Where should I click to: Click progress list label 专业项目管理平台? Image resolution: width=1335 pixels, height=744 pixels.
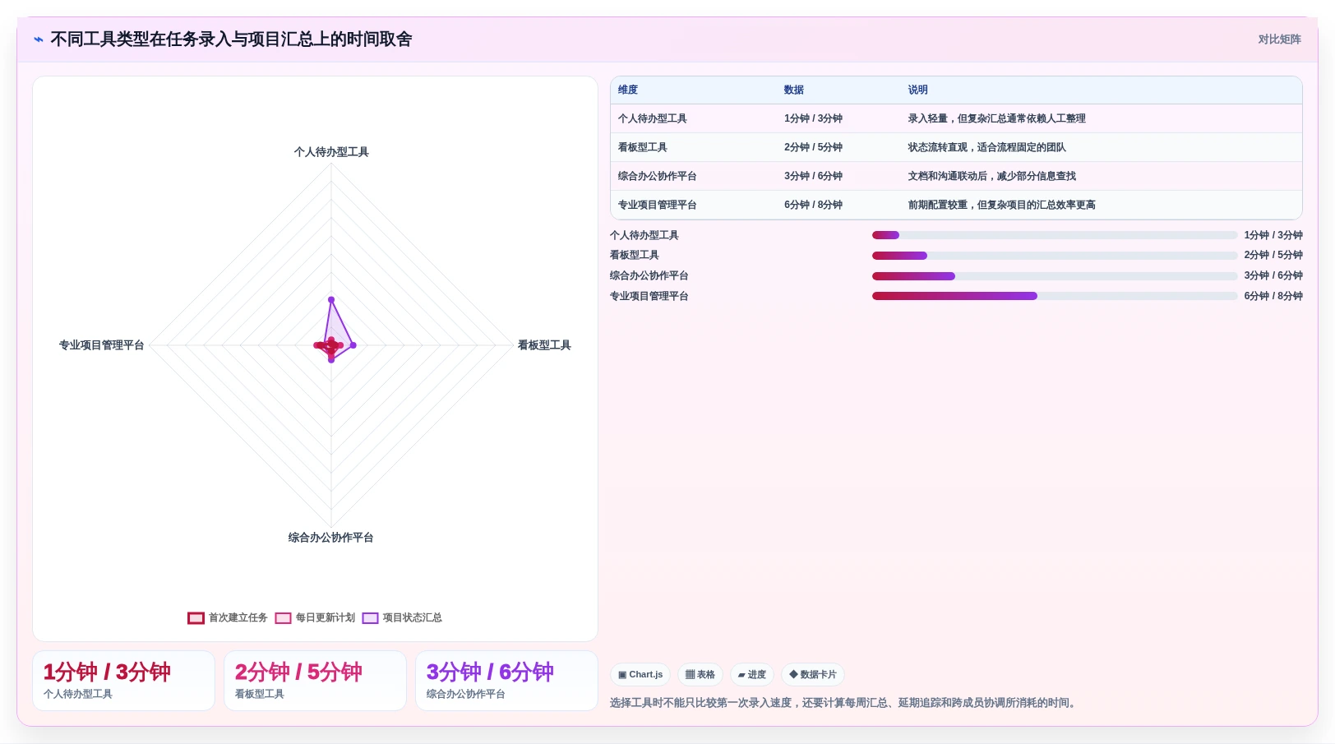[x=649, y=297]
